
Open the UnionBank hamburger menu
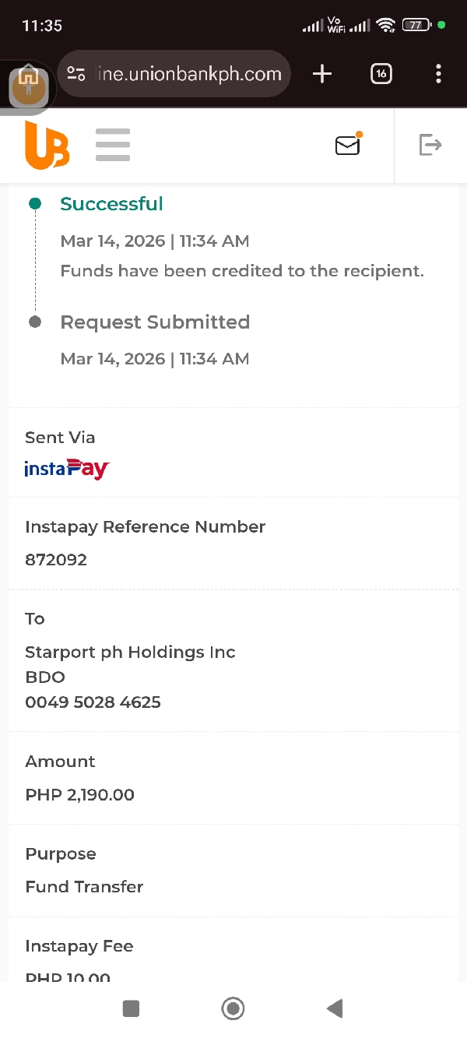[x=113, y=146]
